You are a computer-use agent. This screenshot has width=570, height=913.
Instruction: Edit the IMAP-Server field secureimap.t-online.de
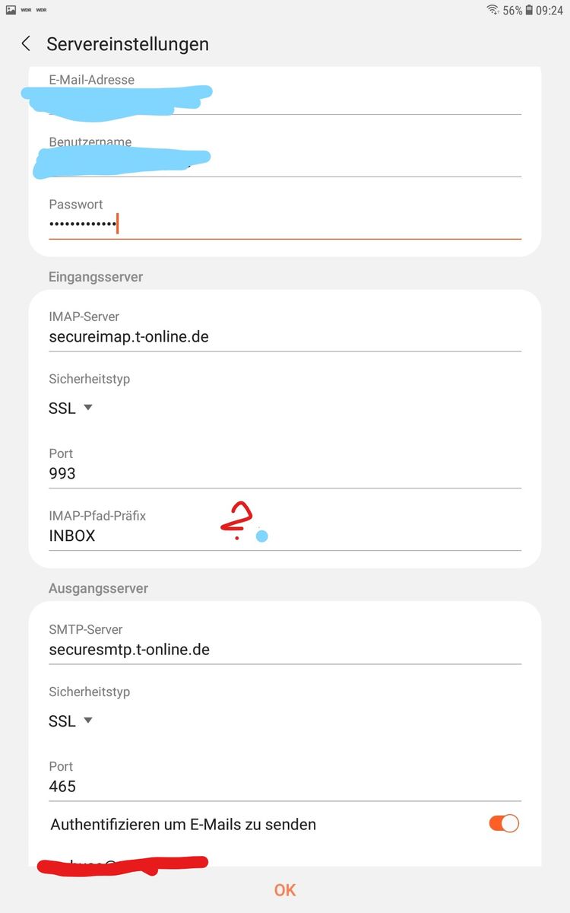(x=284, y=336)
